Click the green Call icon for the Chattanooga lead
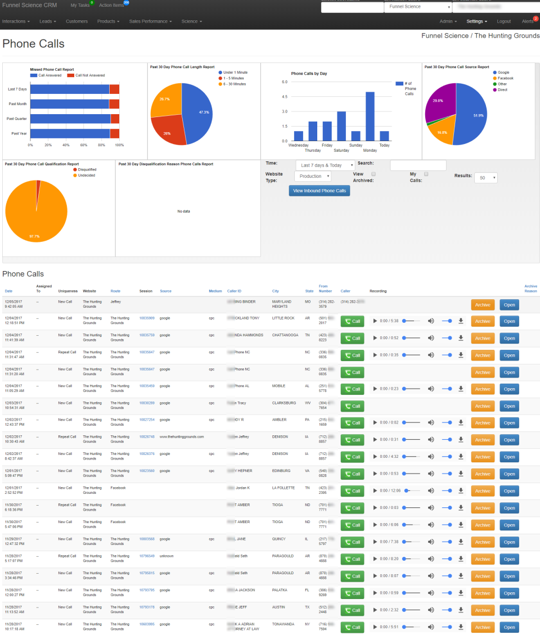 tap(353, 338)
